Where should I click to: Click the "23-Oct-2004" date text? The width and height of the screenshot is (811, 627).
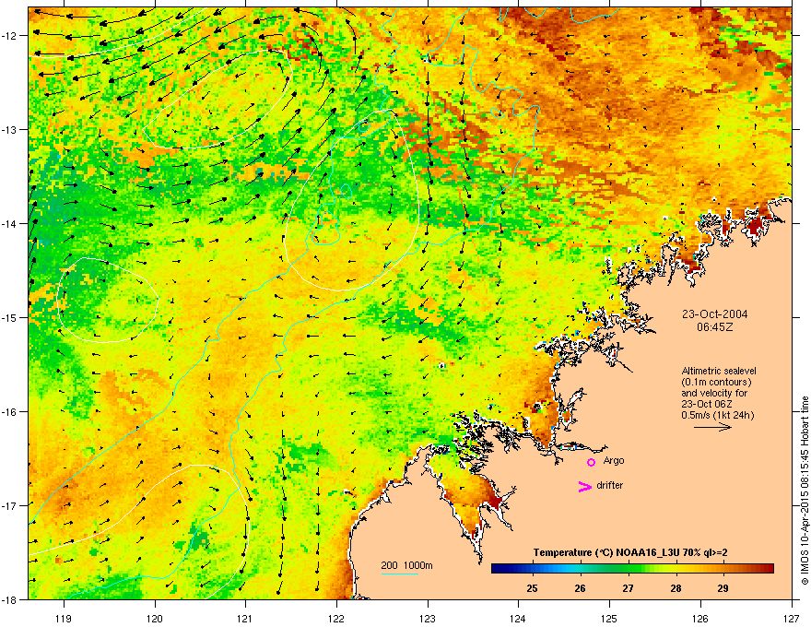pos(714,314)
